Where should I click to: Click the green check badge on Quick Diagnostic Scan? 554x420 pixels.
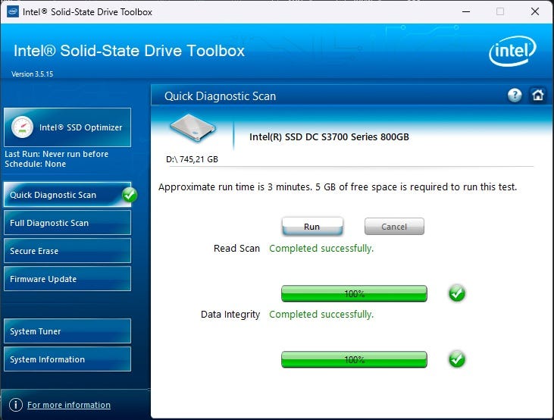coord(130,195)
